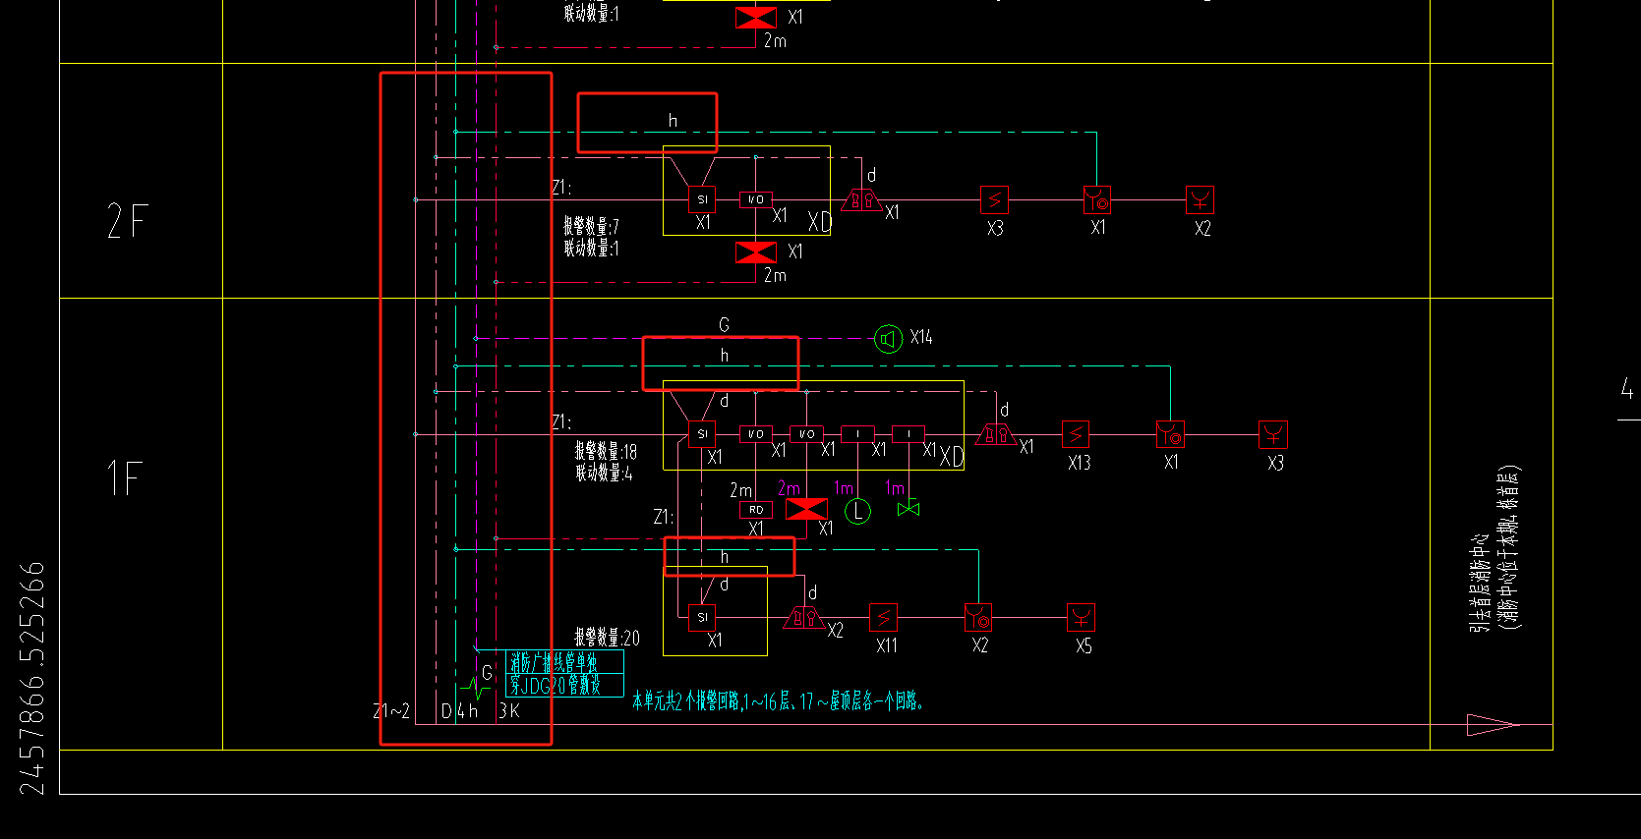Click the lightning device symbol labeled X11
Screen dimensions: 1641x839
pyautogui.click(x=884, y=618)
